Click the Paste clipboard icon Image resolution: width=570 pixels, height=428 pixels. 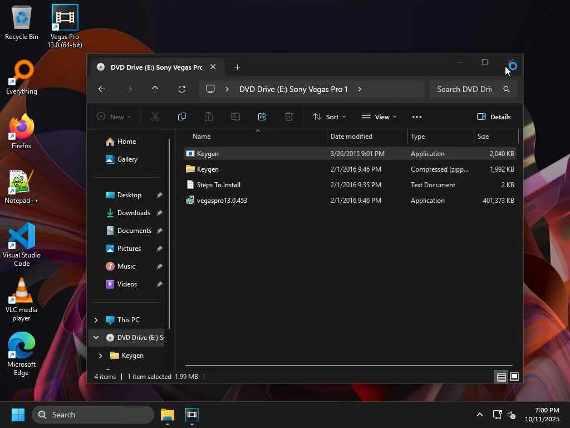pyautogui.click(x=209, y=117)
